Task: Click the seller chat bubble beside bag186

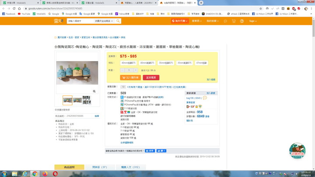Action: click(205, 98)
